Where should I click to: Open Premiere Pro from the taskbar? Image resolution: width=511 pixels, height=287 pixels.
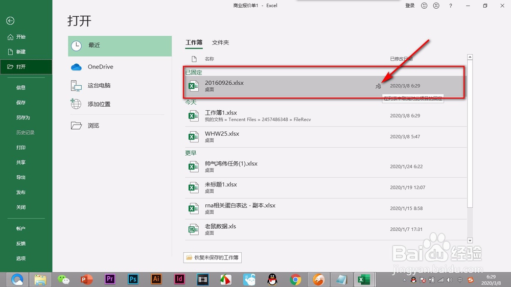click(x=110, y=279)
